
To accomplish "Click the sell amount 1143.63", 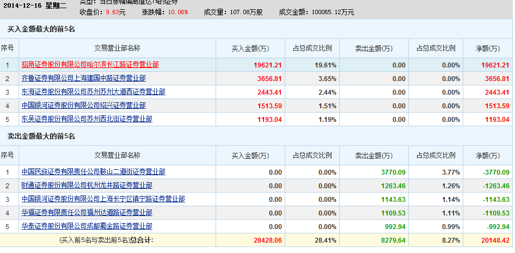I will pos(393,200).
